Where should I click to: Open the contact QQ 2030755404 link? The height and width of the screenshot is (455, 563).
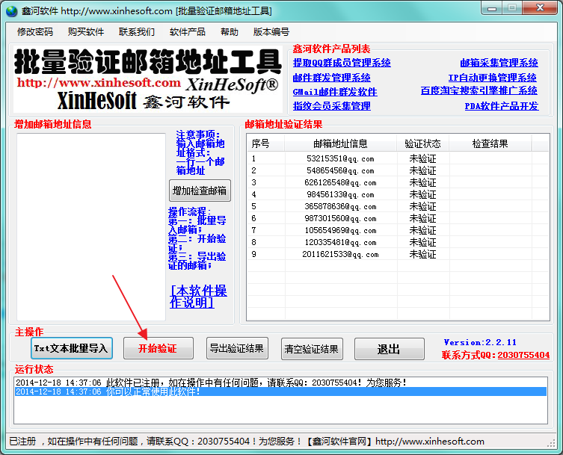pyautogui.click(x=523, y=355)
